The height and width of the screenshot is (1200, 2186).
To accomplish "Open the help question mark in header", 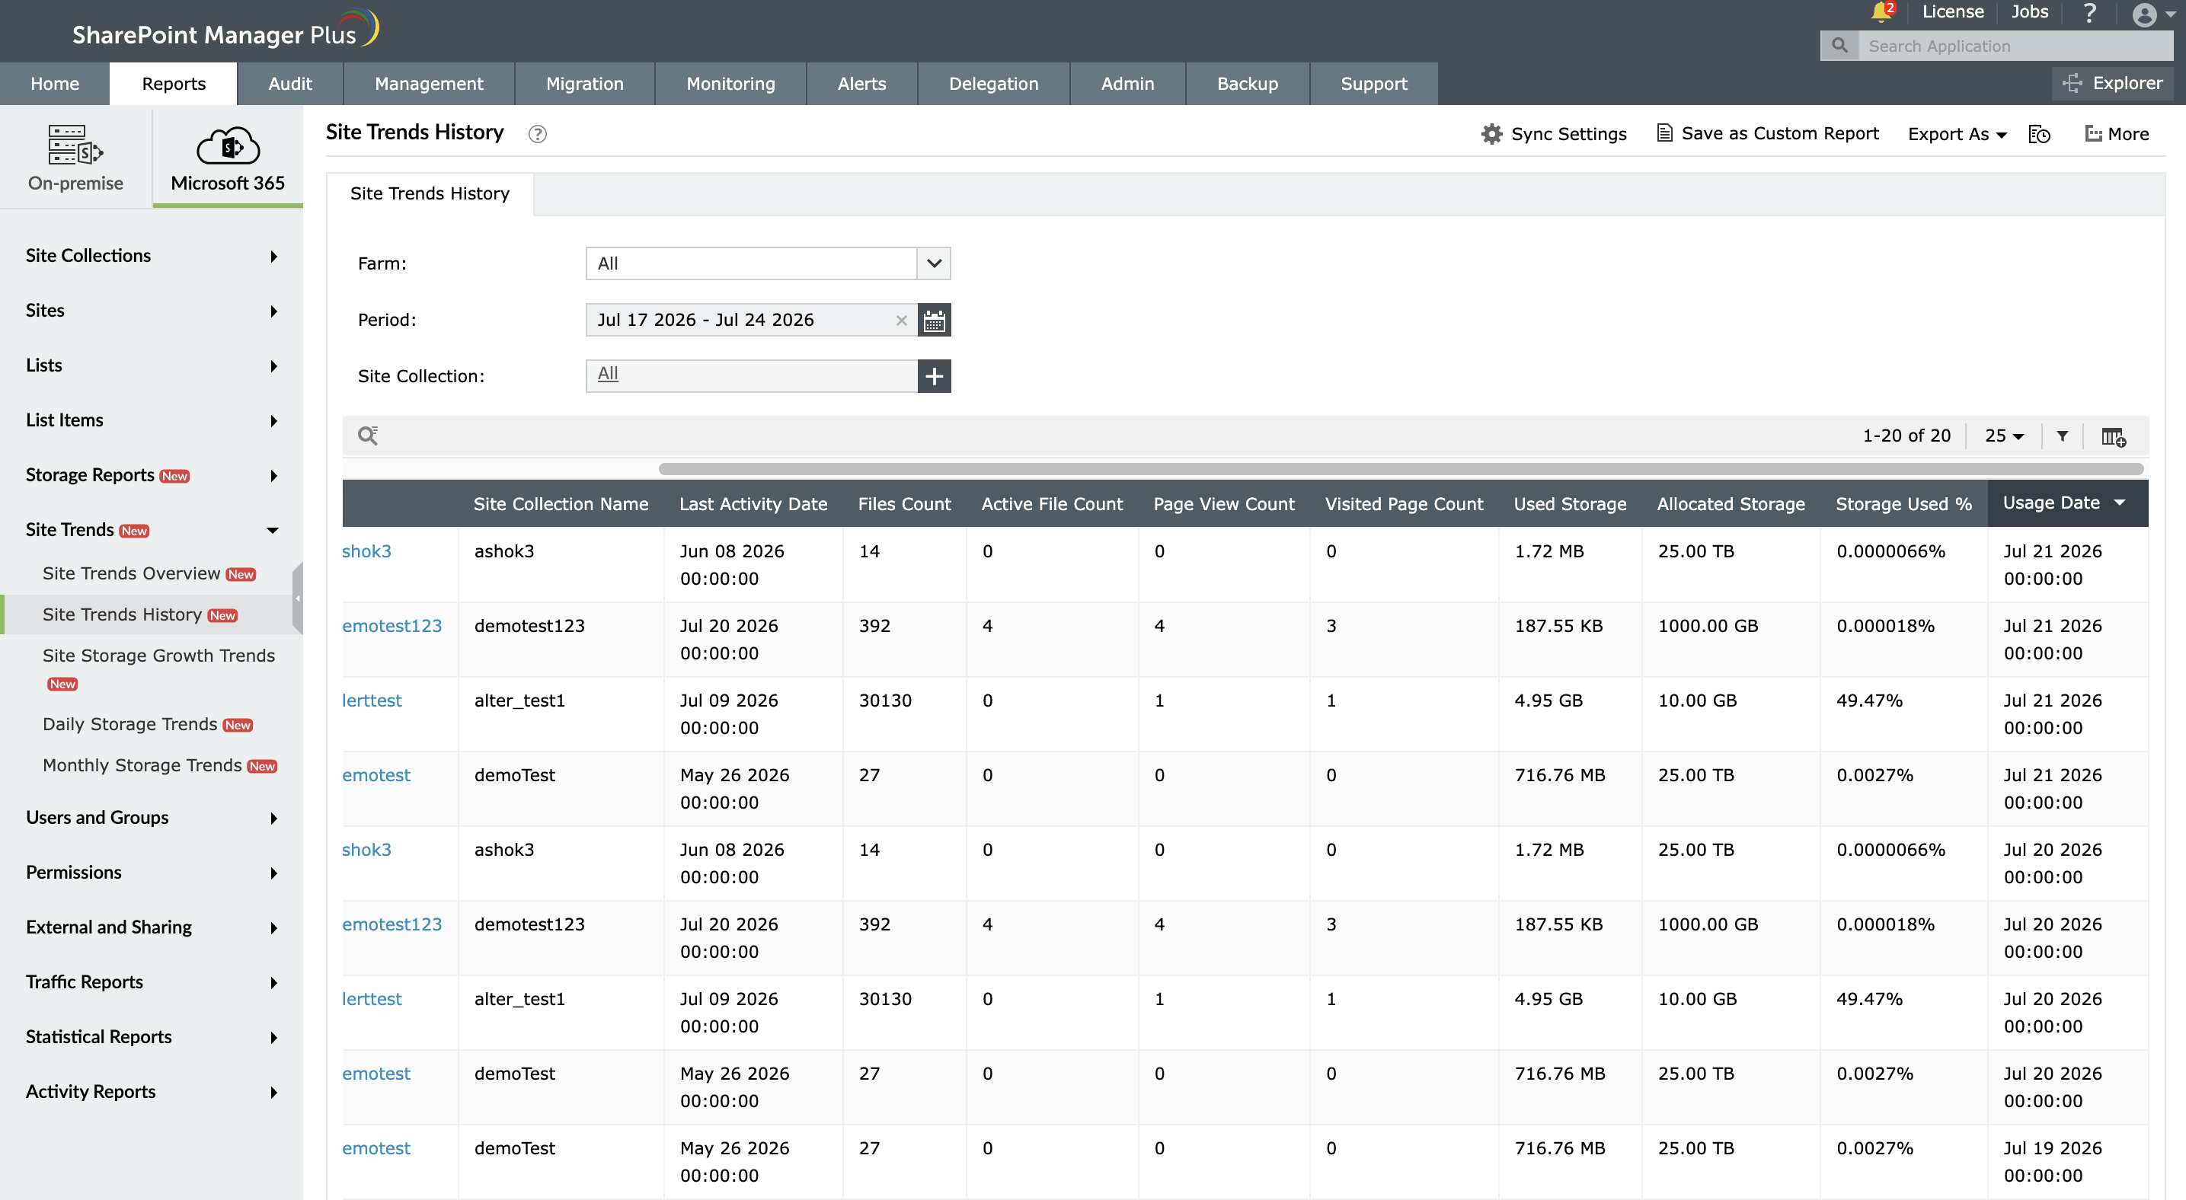I will point(2089,13).
